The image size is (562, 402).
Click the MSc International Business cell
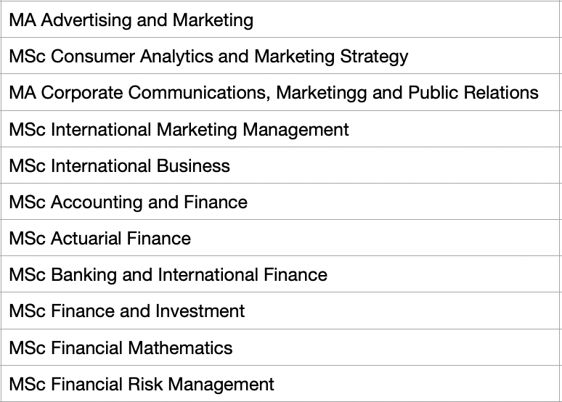point(120,166)
